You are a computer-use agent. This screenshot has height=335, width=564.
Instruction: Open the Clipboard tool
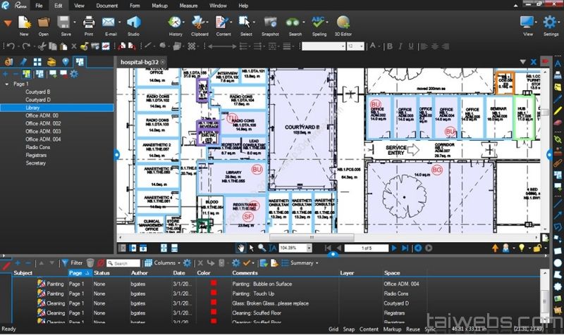200,23
